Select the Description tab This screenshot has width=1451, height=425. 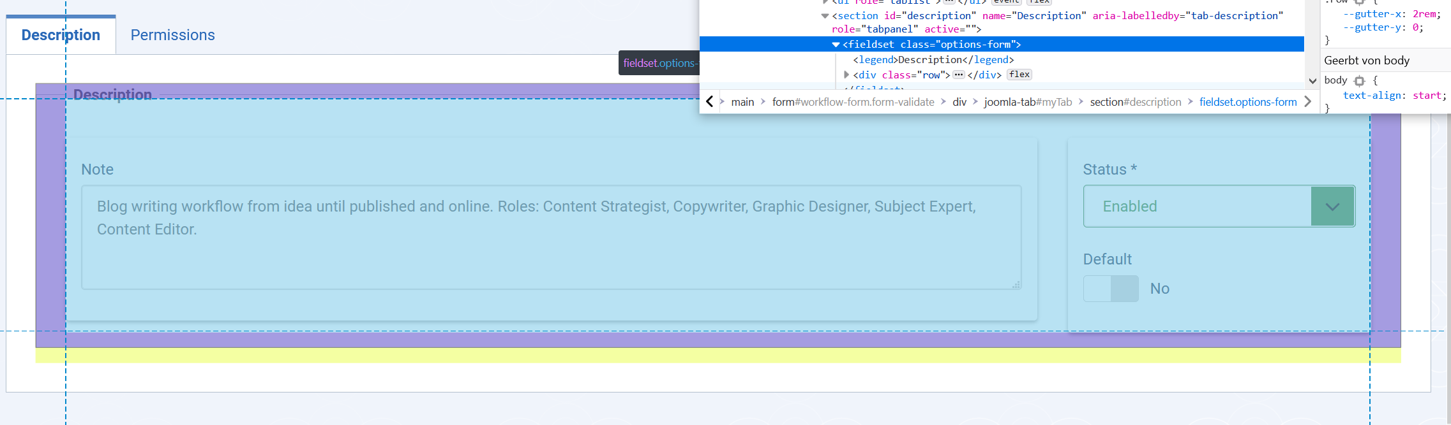point(61,35)
